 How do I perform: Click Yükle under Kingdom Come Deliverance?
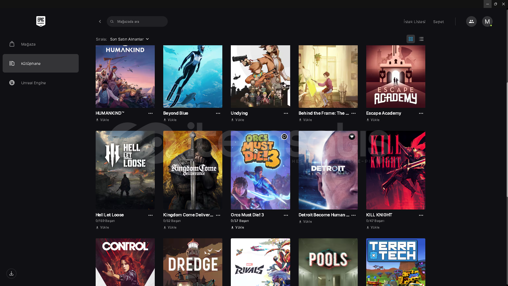pos(170,227)
